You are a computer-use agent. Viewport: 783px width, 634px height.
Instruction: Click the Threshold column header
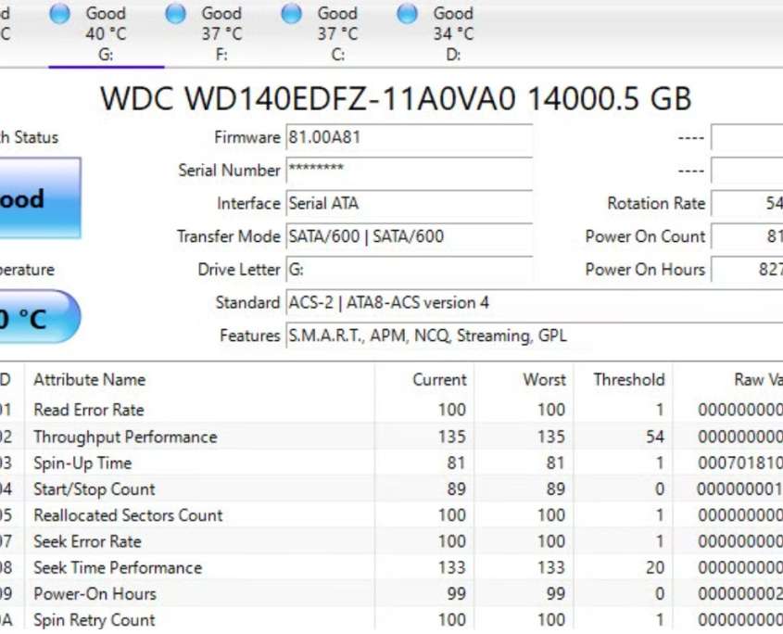(x=624, y=380)
